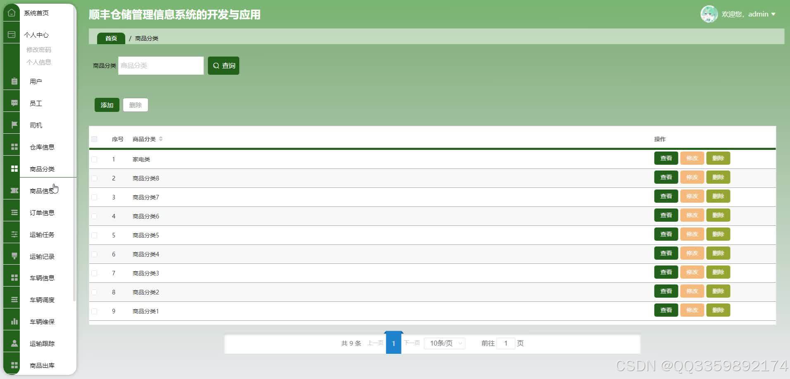Click the card icon beside 个人中心
Viewport: 790px width, 379px height.
coord(12,35)
